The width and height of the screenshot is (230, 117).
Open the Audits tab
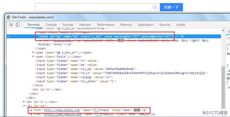coord(181,25)
